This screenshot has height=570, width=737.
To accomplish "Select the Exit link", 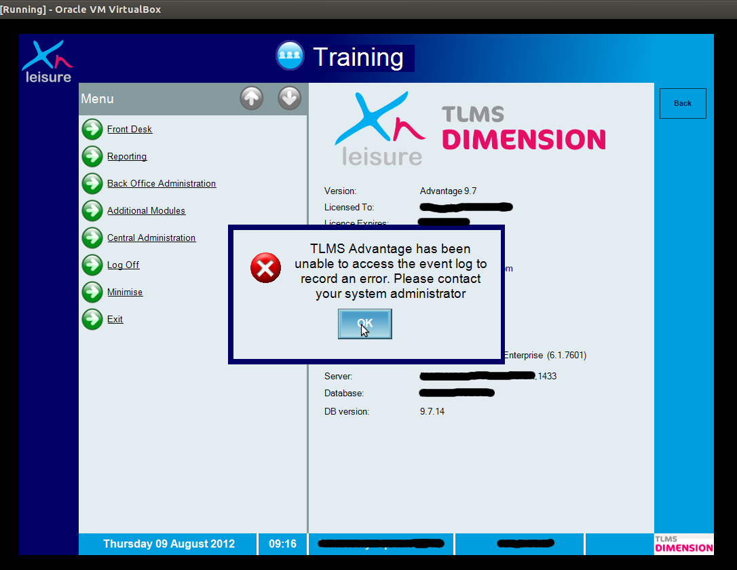I will (x=115, y=319).
